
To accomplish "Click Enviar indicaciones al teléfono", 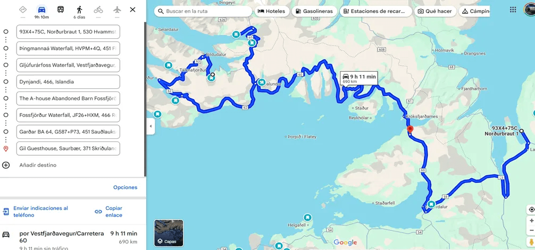I will point(36,212).
